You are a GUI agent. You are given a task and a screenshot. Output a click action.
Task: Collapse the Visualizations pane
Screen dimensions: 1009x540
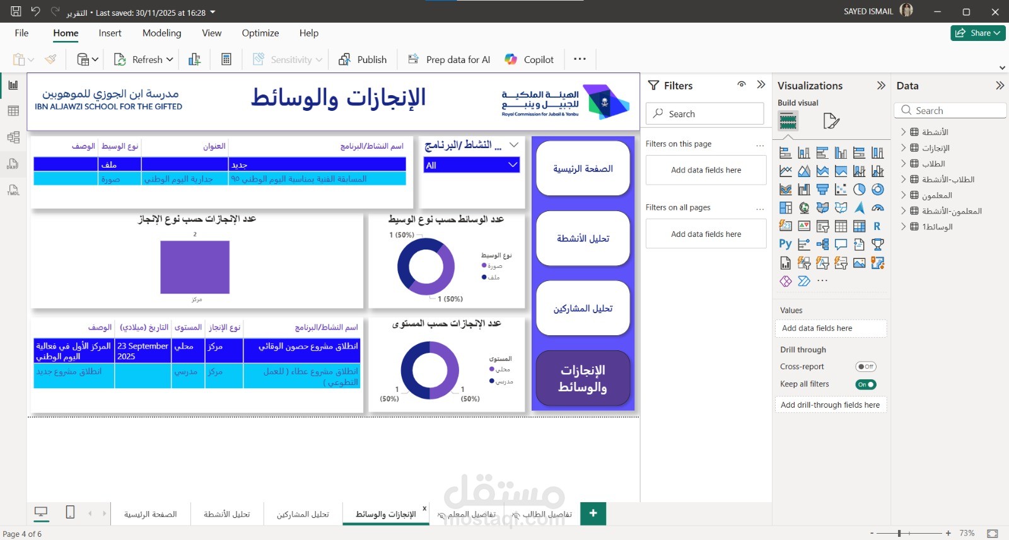click(881, 85)
